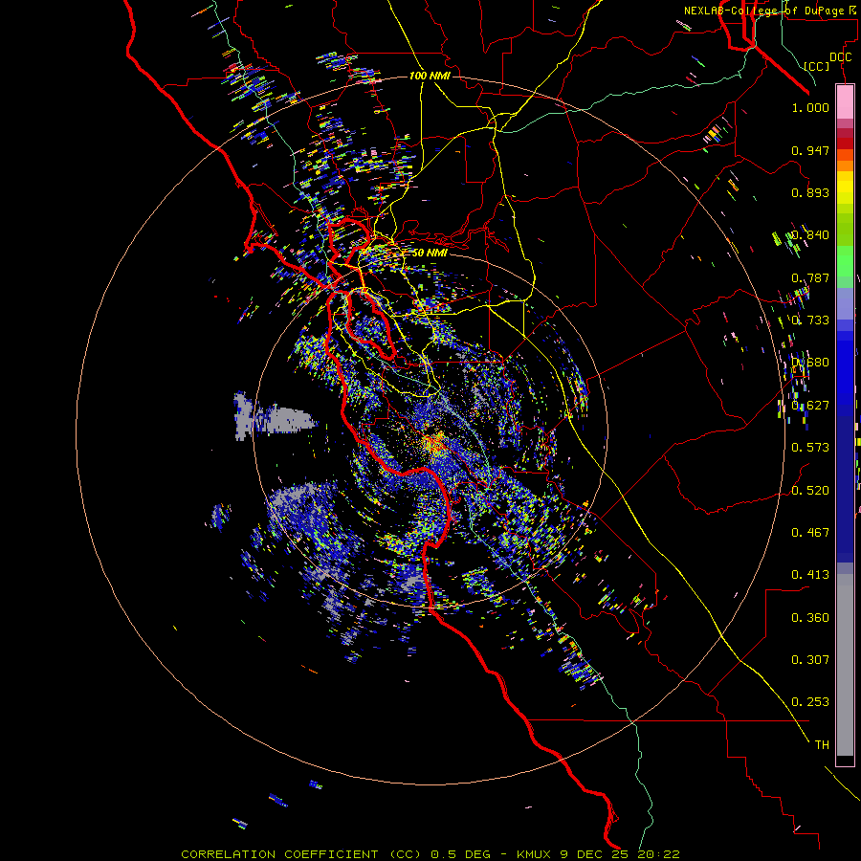
Task: Click the 0.413 legend value
Action: [x=810, y=575]
